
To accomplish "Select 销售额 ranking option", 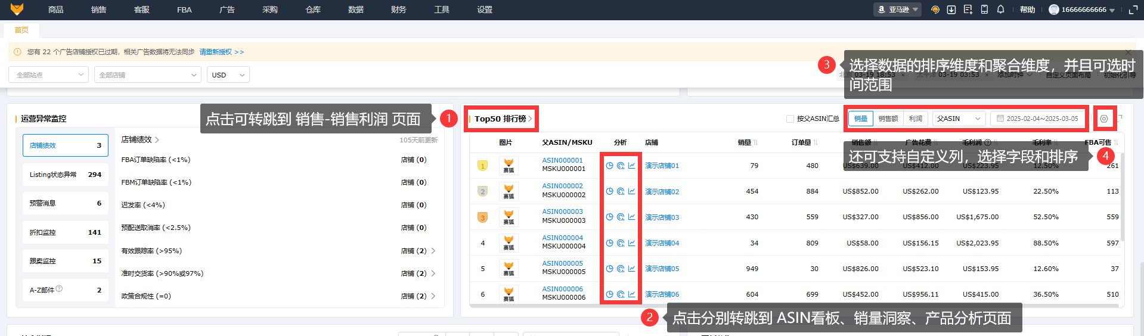I will [x=888, y=119].
